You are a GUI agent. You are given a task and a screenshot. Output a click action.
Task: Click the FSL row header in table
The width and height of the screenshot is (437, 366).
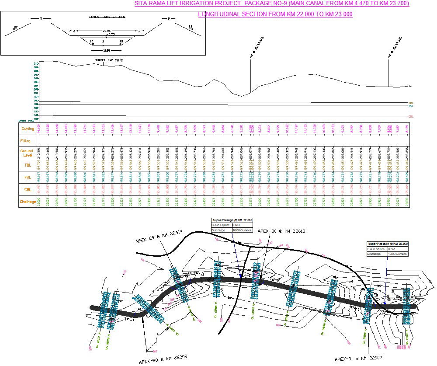(x=28, y=178)
